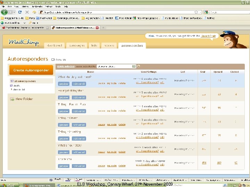Switch to Firefox Autoresponders taskbar item
The height and width of the screenshot is (187, 250).
coord(39,185)
